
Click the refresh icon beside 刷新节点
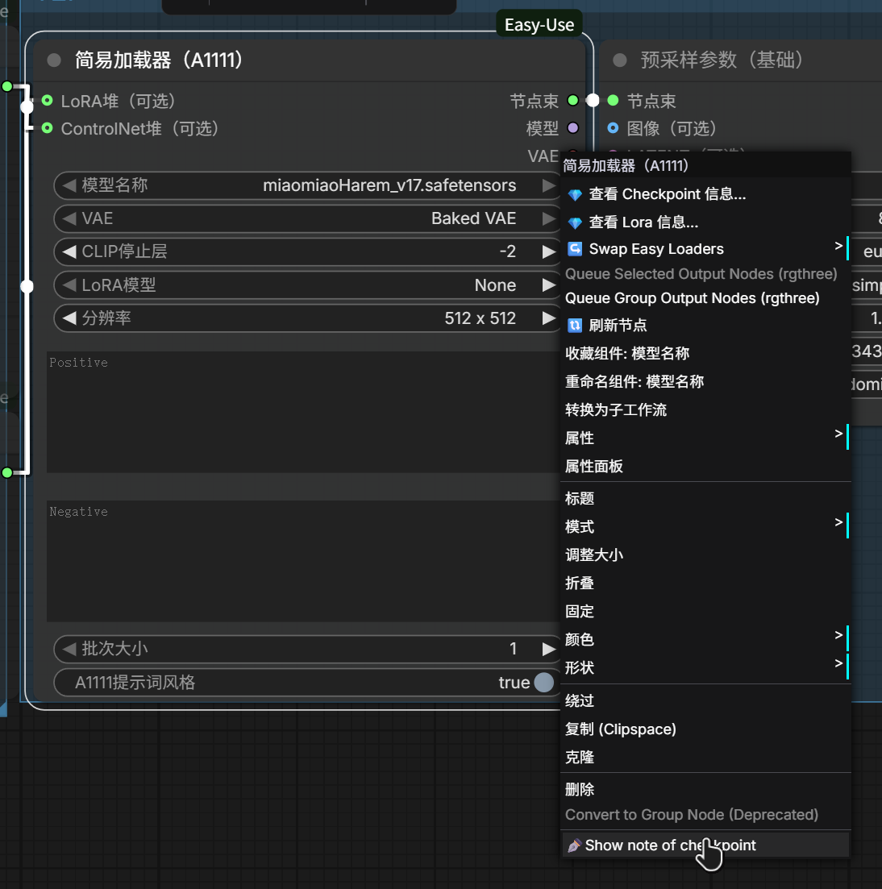click(x=575, y=325)
